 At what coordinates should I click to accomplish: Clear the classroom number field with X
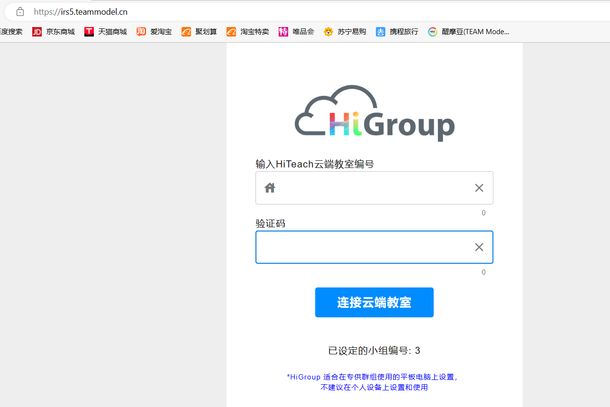(479, 188)
